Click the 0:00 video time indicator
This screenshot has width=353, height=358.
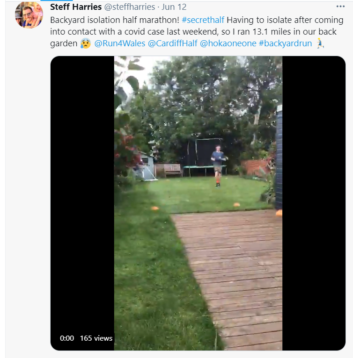(67, 338)
